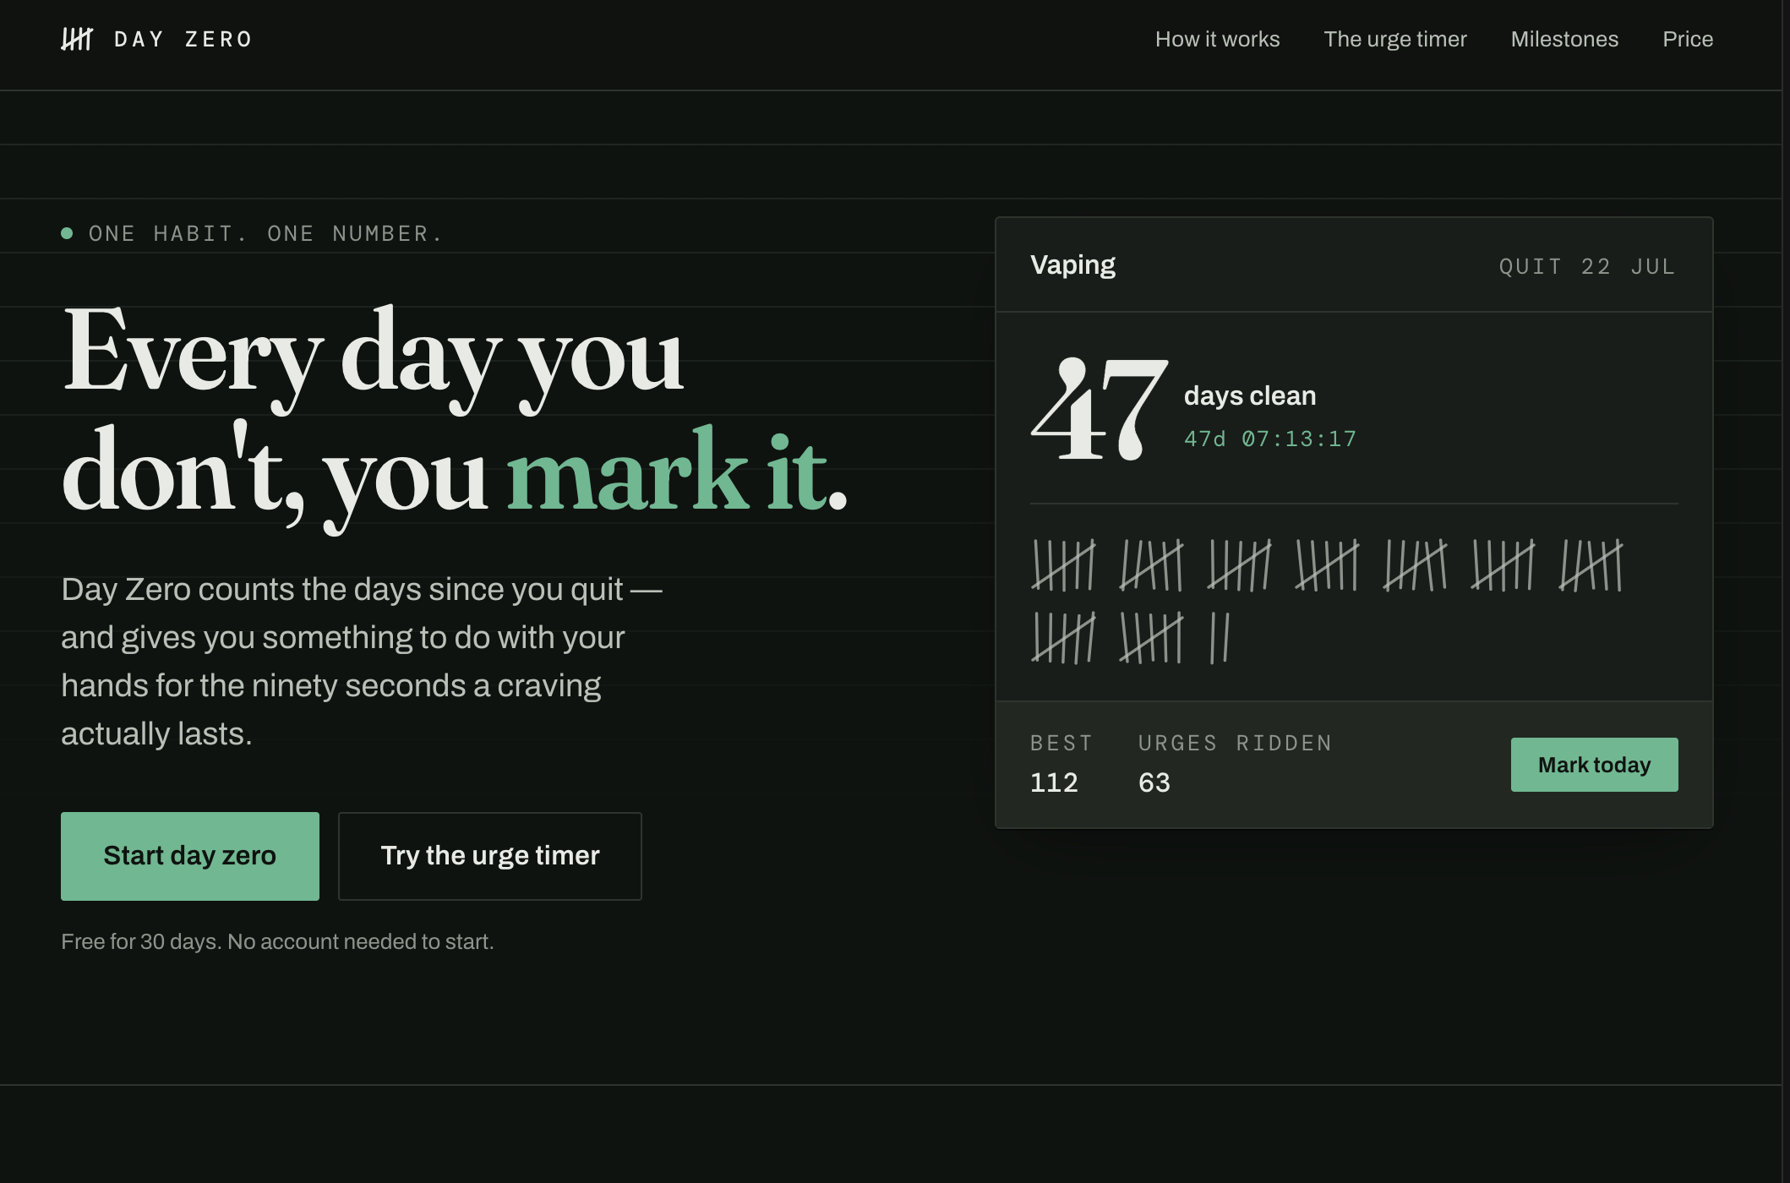1790x1183 pixels.
Task: Mark today in the Vaping card
Action: (1594, 765)
